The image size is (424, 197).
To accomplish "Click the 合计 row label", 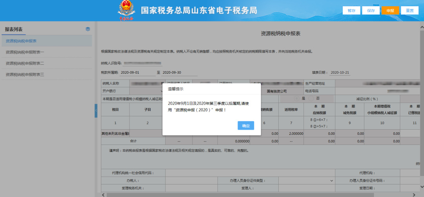I will tap(133, 141).
